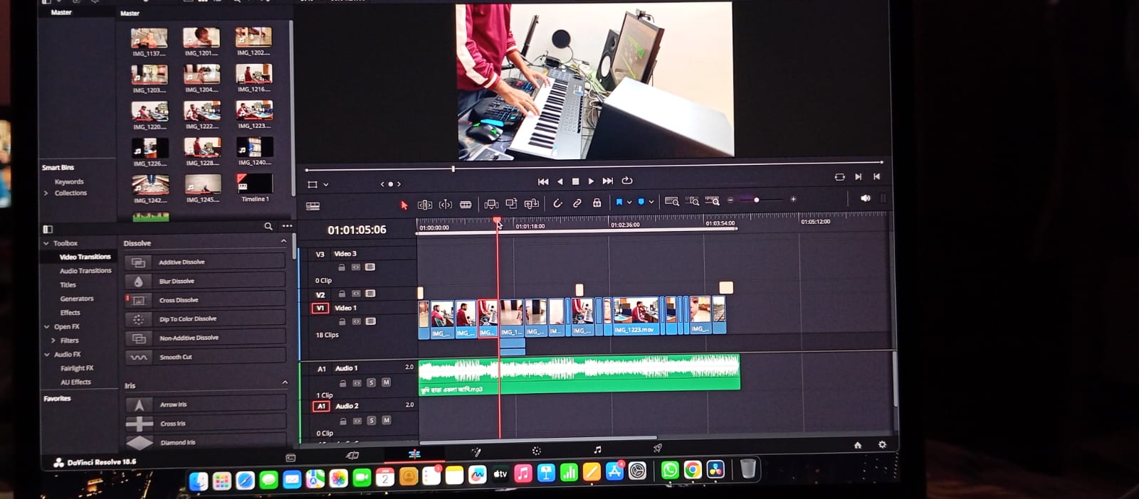The width and height of the screenshot is (1139, 499).
Task: Disable the Video 3 track filmstrip icon
Action: pos(370,267)
